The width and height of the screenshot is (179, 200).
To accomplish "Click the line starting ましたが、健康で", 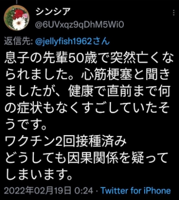I will coord(88,91).
